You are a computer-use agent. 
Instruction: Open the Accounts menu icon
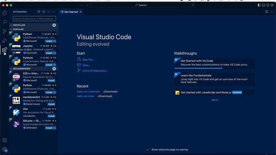pyautogui.click(x=5, y=140)
